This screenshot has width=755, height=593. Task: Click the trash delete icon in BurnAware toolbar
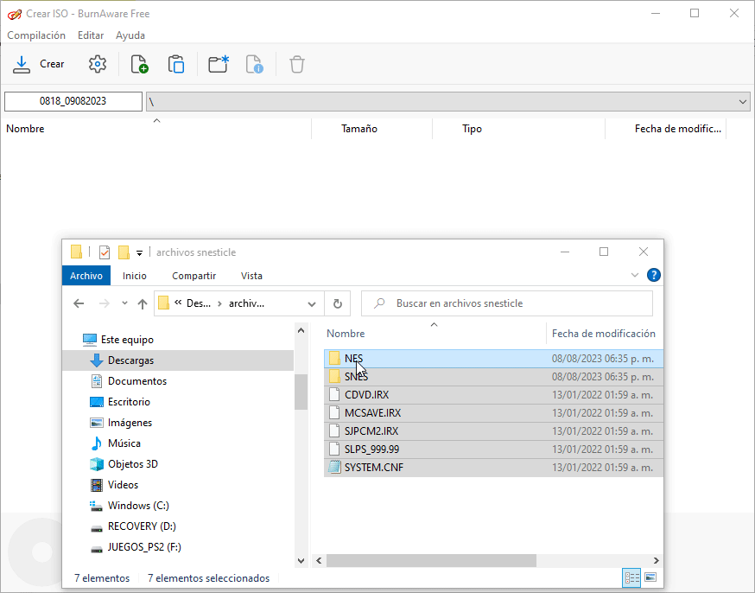tap(296, 64)
